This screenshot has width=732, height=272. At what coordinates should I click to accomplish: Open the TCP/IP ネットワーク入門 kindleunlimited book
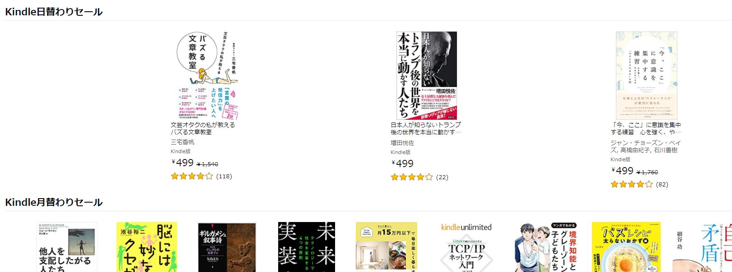pyautogui.click(x=466, y=247)
